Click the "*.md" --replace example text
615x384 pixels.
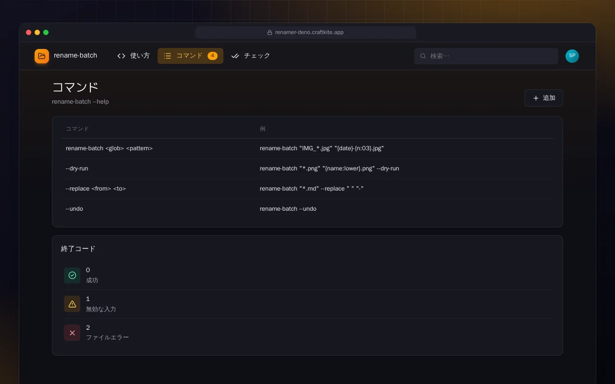click(312, 189)
